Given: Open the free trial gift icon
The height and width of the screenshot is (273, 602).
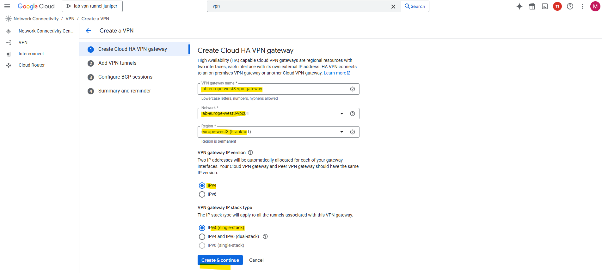Looking at the screenshot, I should click(532, 6).
